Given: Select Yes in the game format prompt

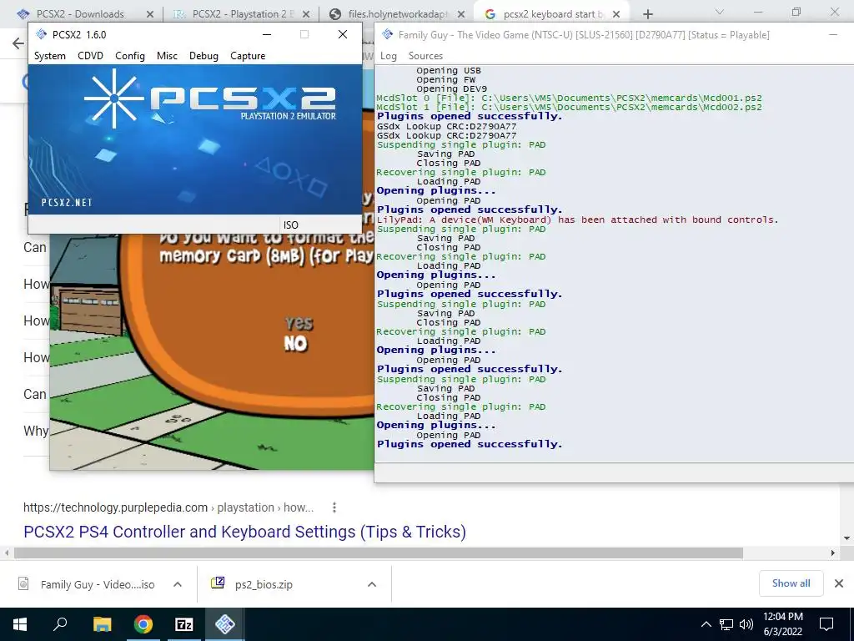Looking at the screenshot, I should click(299, 323).
